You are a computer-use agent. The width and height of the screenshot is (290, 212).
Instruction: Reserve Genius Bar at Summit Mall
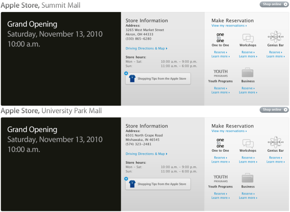[x=276, y=52]
